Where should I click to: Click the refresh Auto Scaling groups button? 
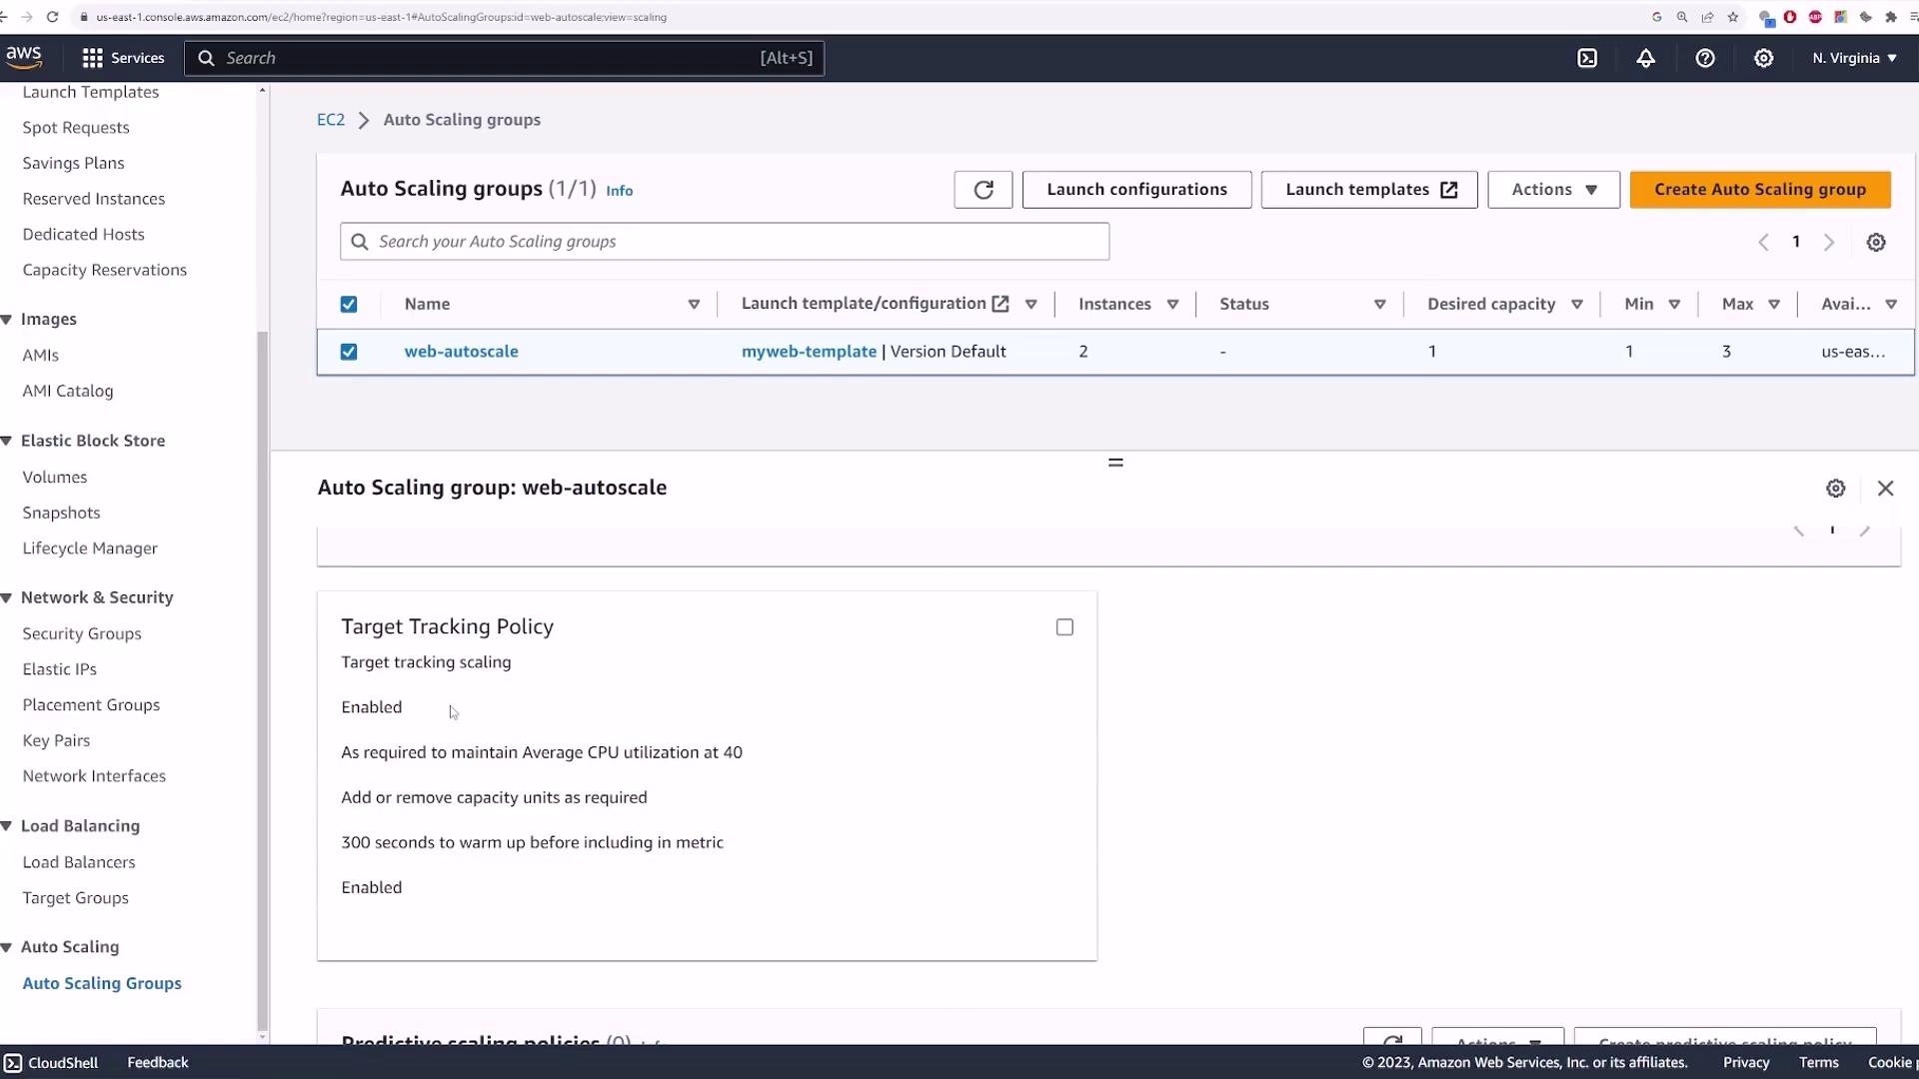[x=982, y=190]
